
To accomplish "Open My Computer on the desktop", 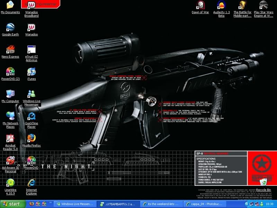I will coord(10,96).
